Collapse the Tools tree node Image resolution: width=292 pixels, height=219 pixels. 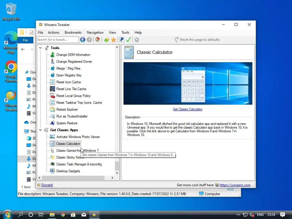[x=40, y=48]
